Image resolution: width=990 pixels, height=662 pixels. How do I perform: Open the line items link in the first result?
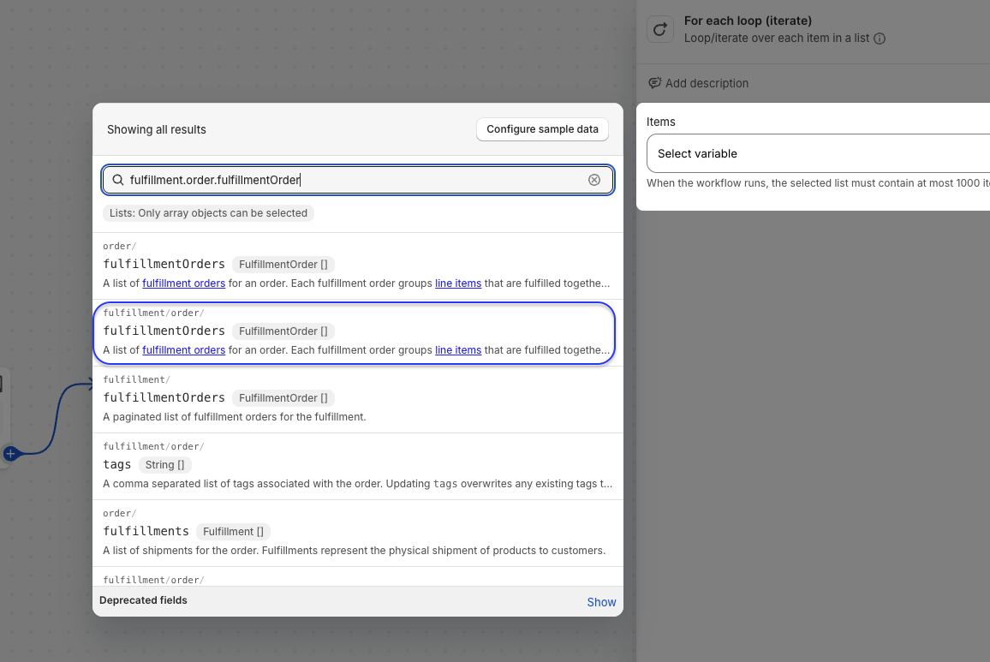[x=458, y=283]
